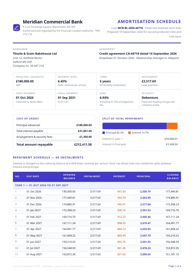Select the 'AMORTISATION SCHEDULE' title
The image size is (194, 274).
(x=149, y=21)
